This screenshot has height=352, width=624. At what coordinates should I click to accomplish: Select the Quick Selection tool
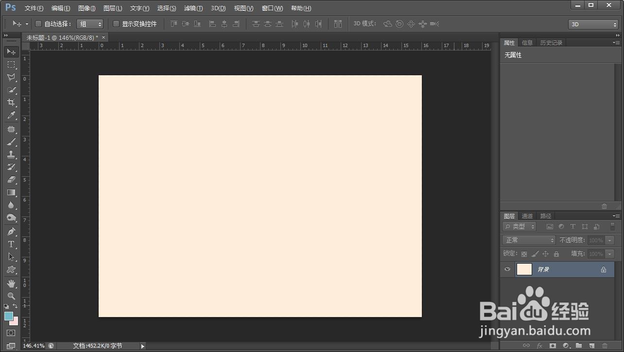pyautogui.click(x=11, y=90)
